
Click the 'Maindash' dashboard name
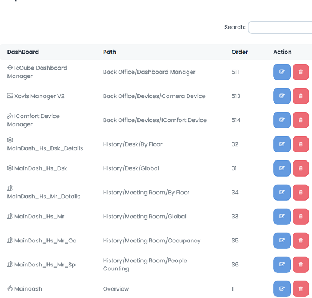pyautogui.click(x=28, y=289)
